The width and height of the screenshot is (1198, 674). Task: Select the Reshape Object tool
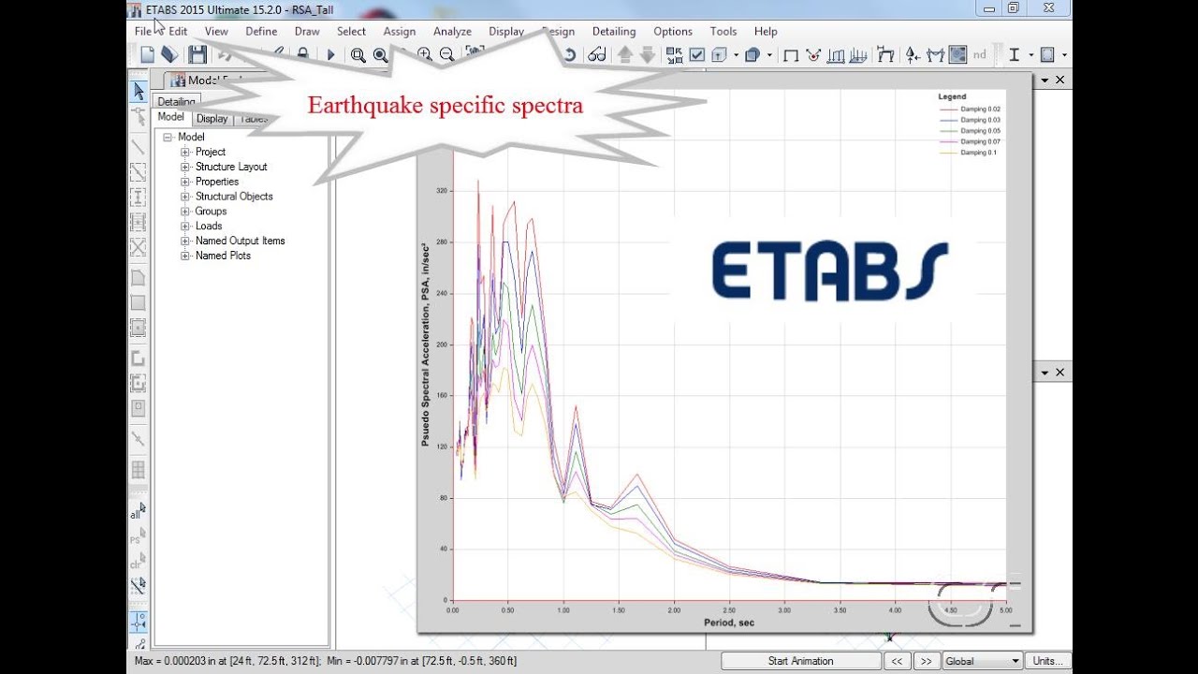coord(138,116)
